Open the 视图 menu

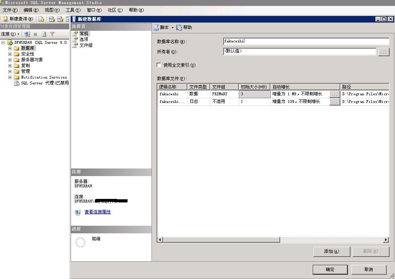click(52, 10)
